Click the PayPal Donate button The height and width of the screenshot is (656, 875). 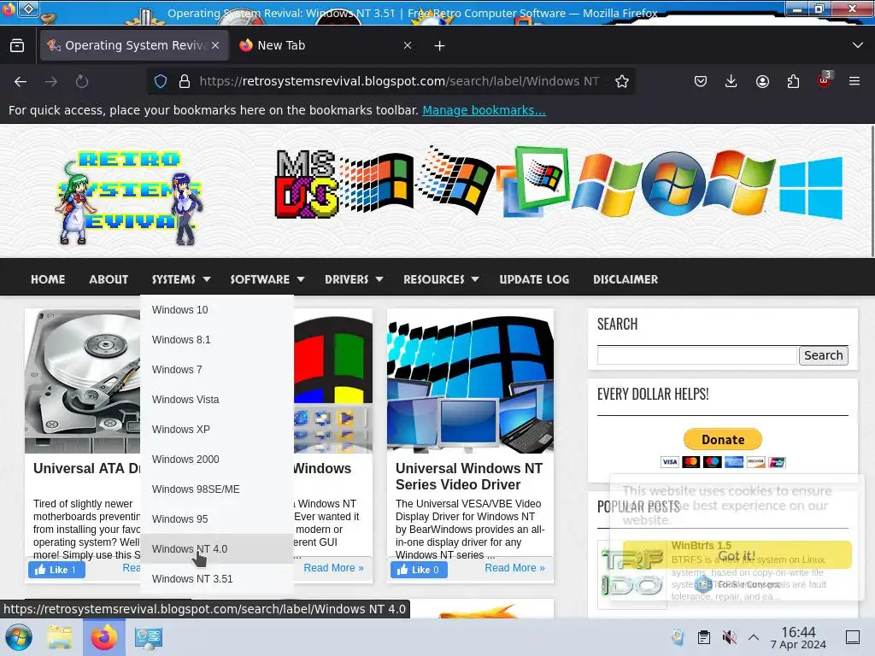pos(723,440)
